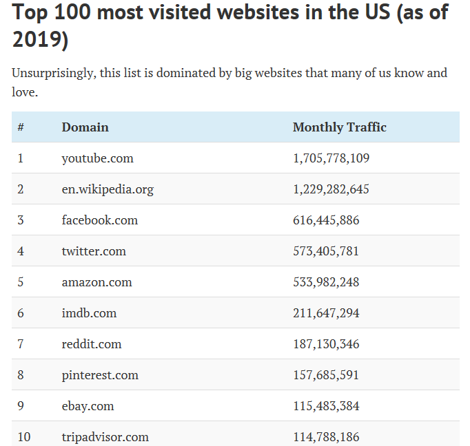
Task: Click YouTube's traffic value 1,705,778,109
Action: tap(331, 158)
